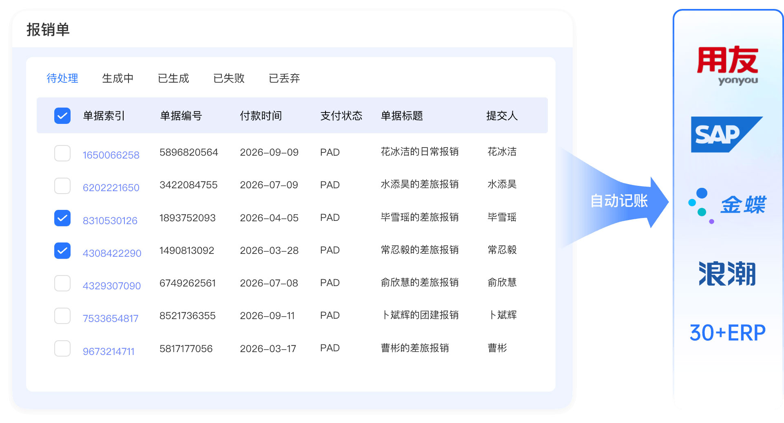Screen dimensions: 784x423
Task: Open the 已生成 tab
Action: 173,78
